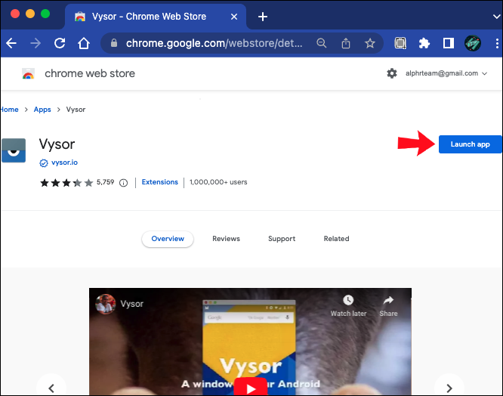Open the Extensions category link
503x396 pixels.
coord(160,182)
